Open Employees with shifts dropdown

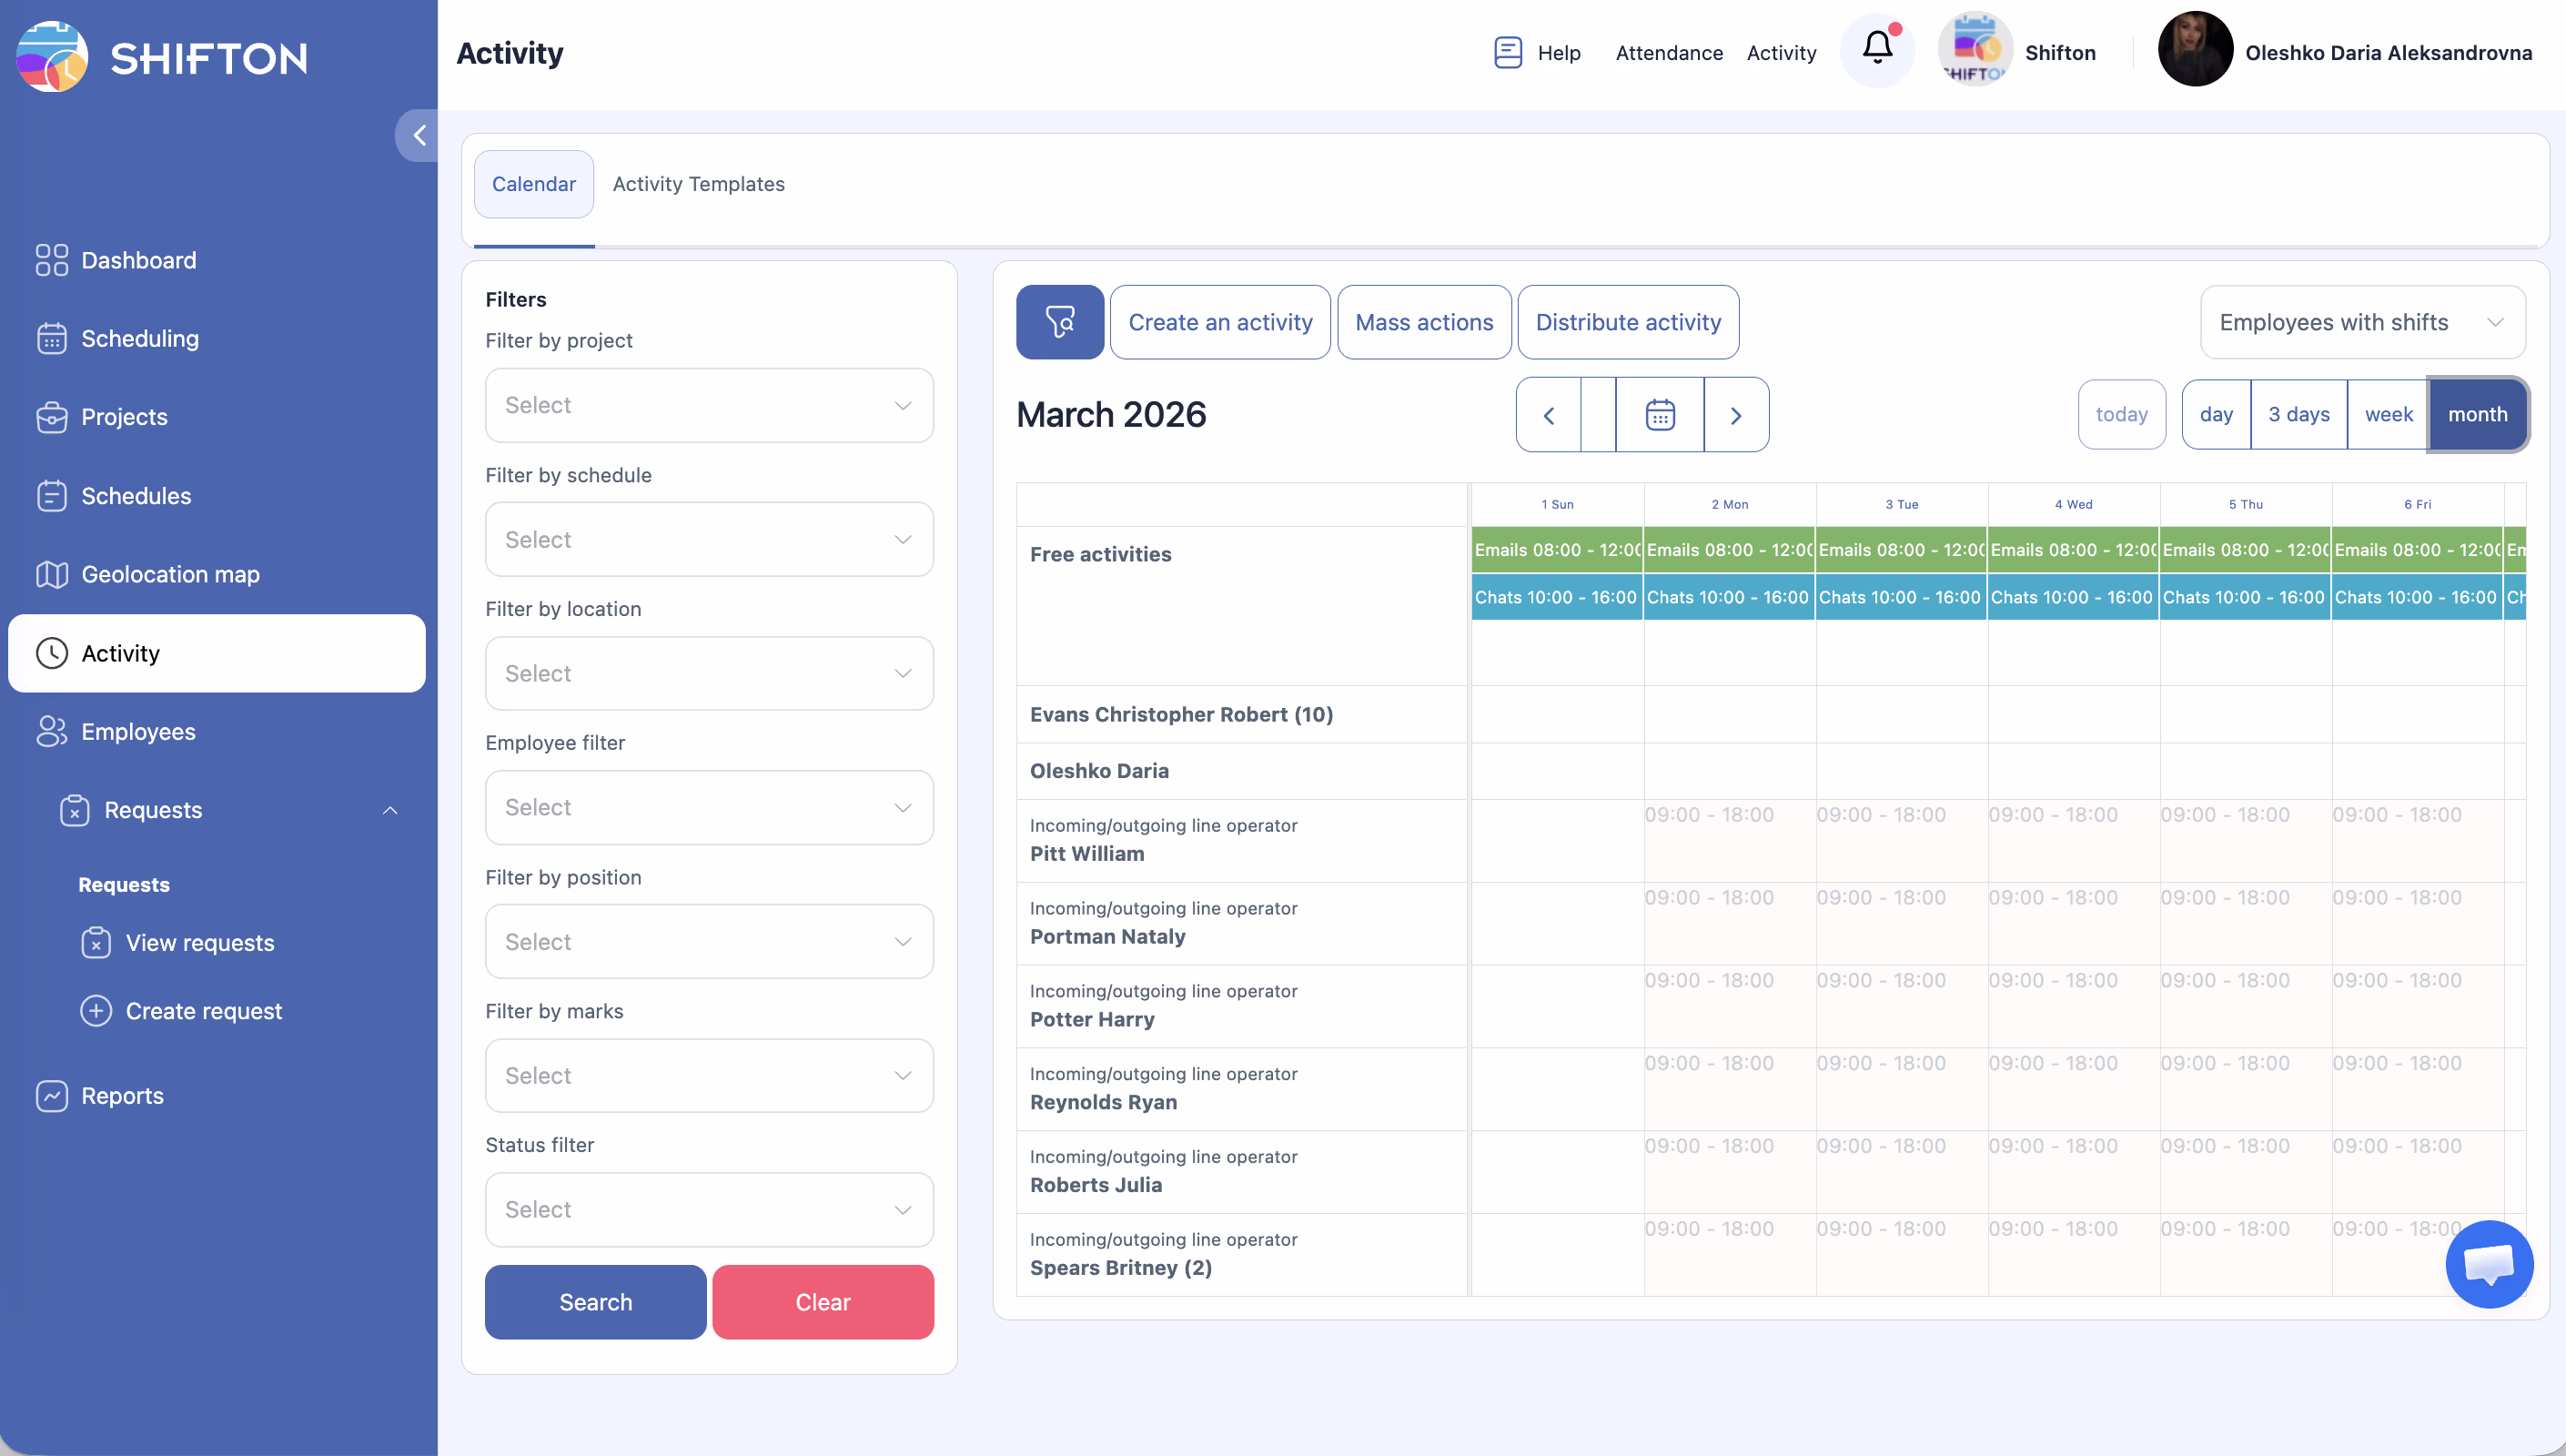click(2361, 322)
